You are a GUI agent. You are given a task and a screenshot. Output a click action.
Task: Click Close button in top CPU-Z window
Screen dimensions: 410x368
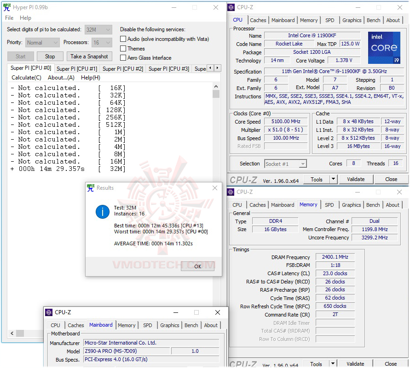pyautogui.click(x=391, y=179)
